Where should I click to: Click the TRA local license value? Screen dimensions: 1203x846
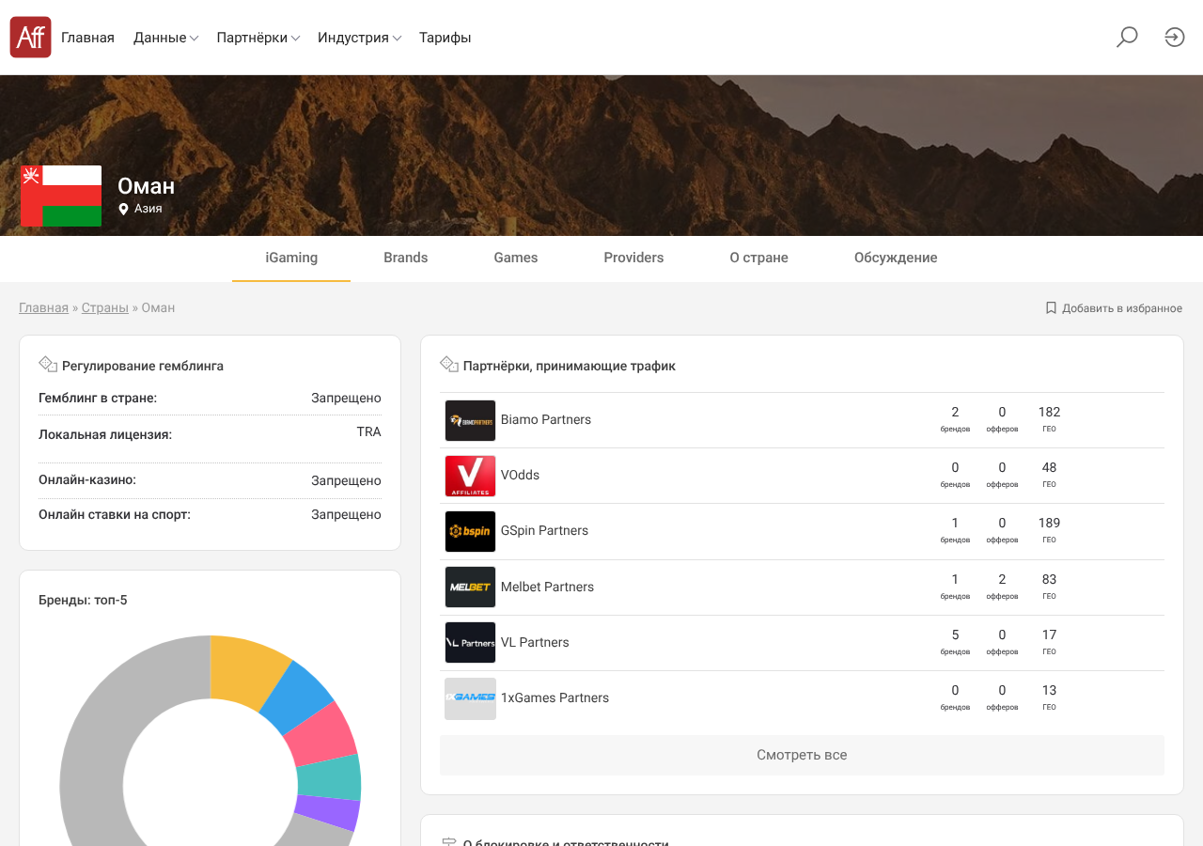point(368,431)
